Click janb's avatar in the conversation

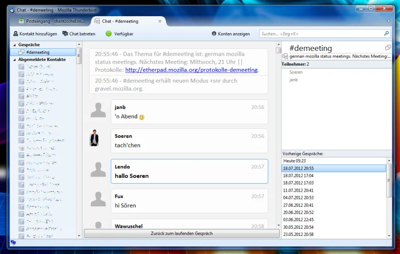(x=98, y=110)
